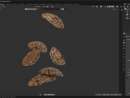Open the Particles properties tab

click(x=124, y=60)
